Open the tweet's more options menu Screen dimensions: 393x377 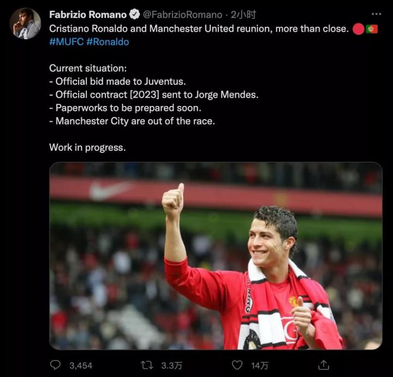(376, 14)
